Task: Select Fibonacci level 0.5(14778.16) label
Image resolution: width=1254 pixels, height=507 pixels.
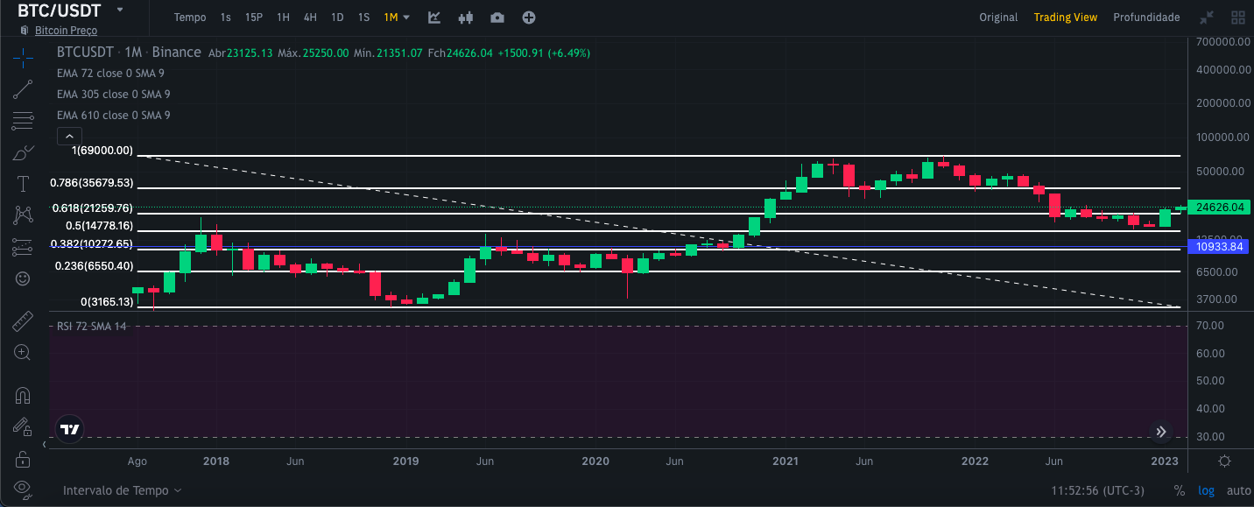Action: 100,226
